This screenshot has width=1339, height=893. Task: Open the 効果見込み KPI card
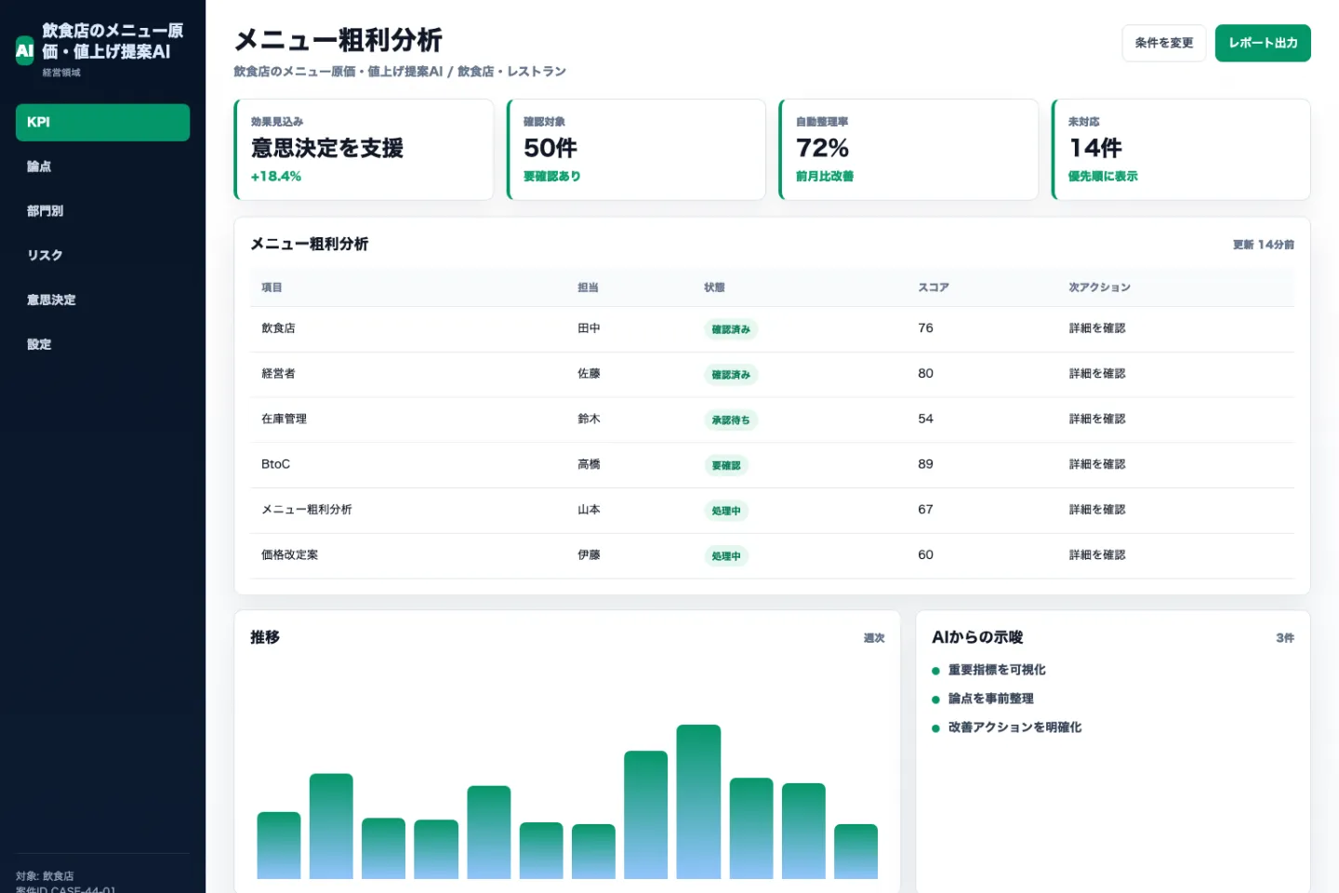tap(364, 149)
